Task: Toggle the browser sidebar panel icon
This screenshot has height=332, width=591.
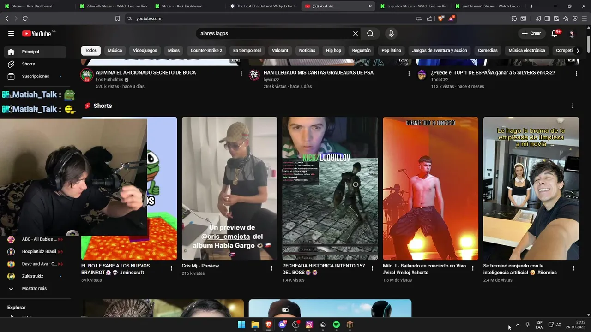Action: [547, 18]
